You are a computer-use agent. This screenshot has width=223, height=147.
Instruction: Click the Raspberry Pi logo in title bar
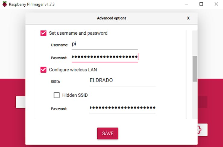pos(5,4)
